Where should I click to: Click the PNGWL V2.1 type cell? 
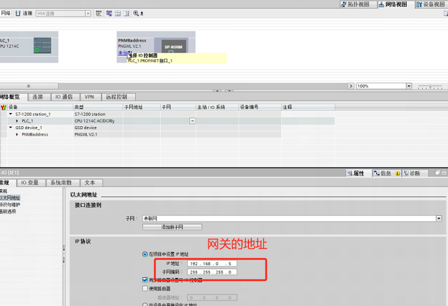coord(98,134)
